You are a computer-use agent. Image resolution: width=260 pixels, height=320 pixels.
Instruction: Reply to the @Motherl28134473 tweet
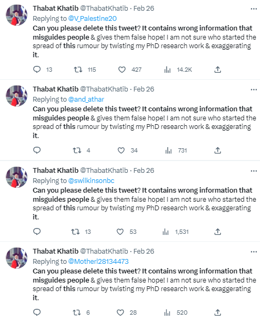click(x=37, y=313)
